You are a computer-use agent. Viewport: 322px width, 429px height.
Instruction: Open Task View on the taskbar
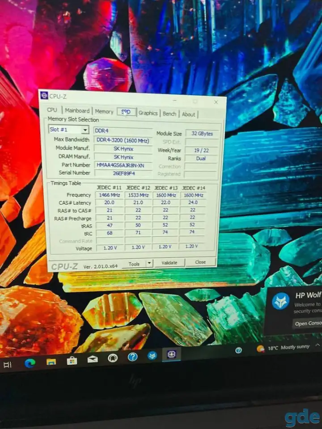[8, 365]
